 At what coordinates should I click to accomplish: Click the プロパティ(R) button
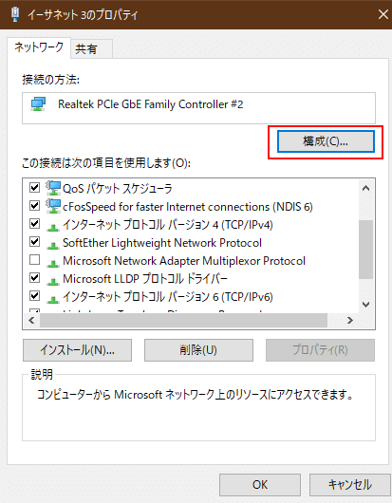tap(320, 350)
